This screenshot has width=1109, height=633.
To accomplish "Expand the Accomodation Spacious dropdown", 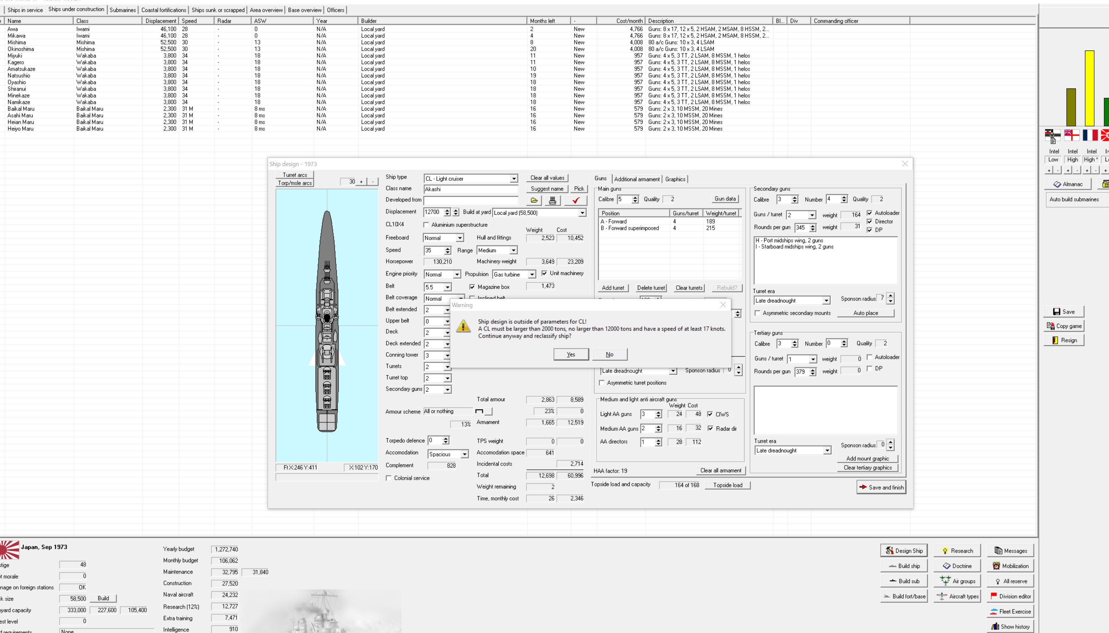I will pyautogui.click(x=464, y=454).
